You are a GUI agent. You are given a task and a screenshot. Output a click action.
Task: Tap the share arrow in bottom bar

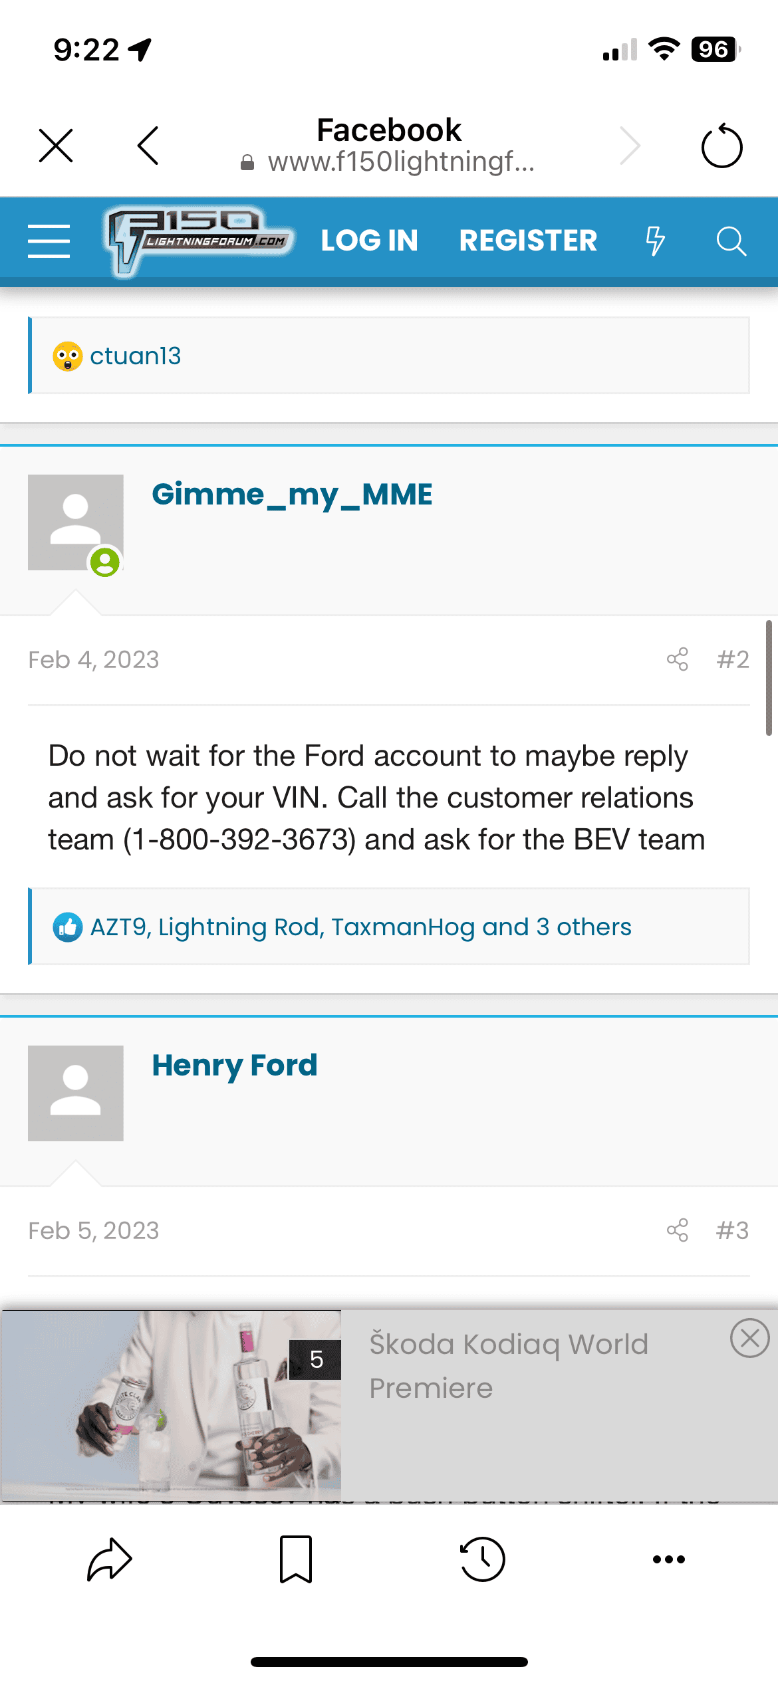(x=110, y=1559)
